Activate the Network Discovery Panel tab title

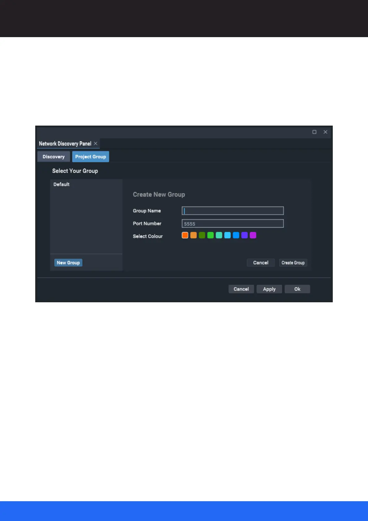[65, 144]
